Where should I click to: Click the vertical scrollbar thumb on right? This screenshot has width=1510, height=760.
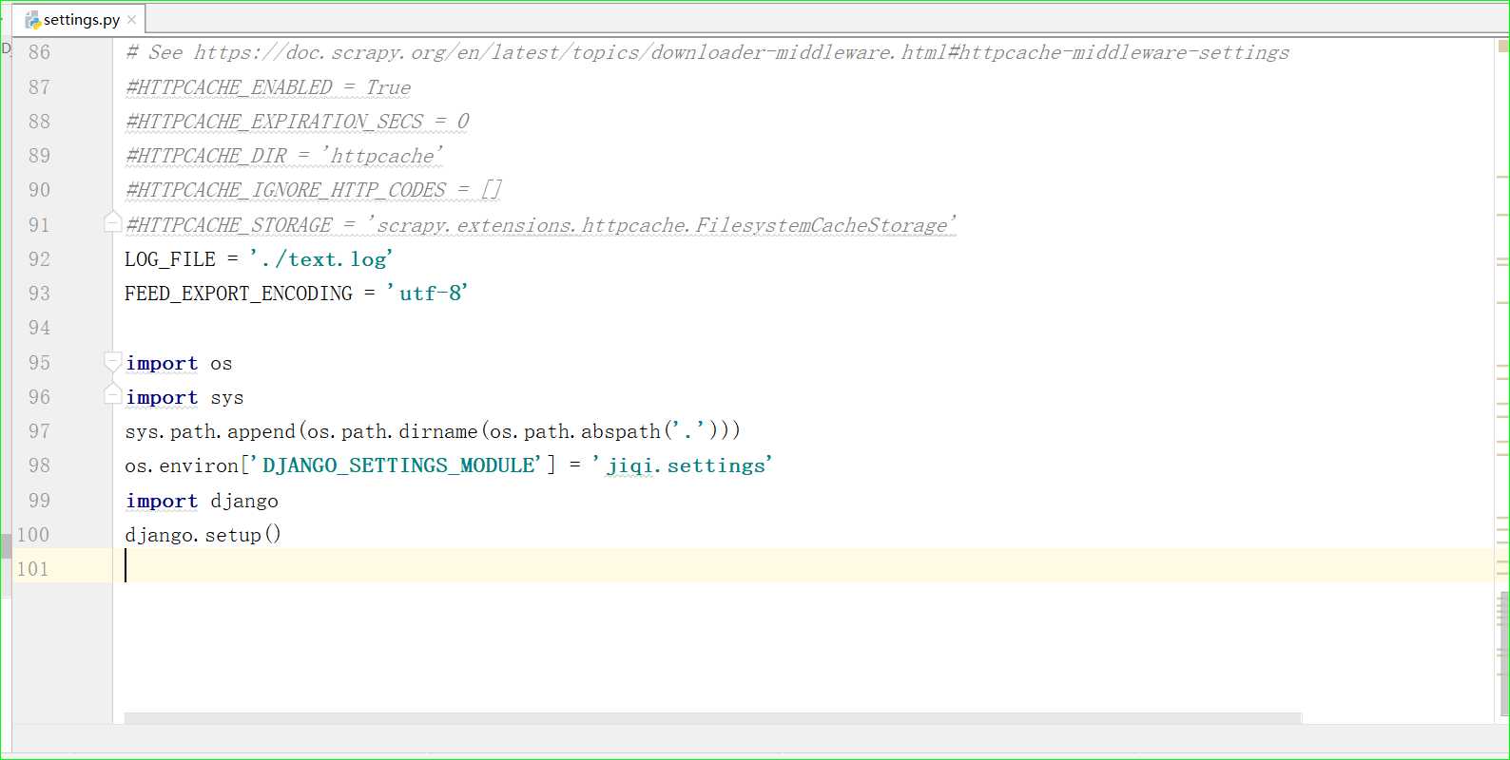click(x=1503, y=654)
